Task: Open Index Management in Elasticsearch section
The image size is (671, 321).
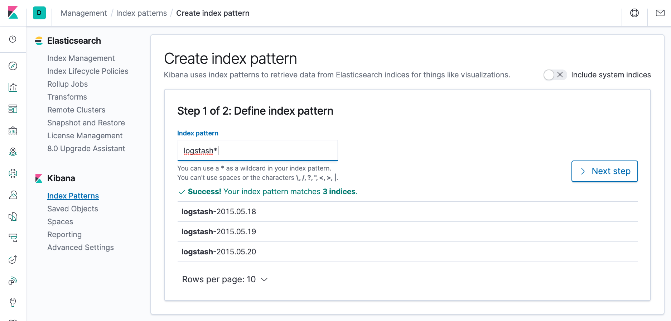Action: (x=81, y=58)
